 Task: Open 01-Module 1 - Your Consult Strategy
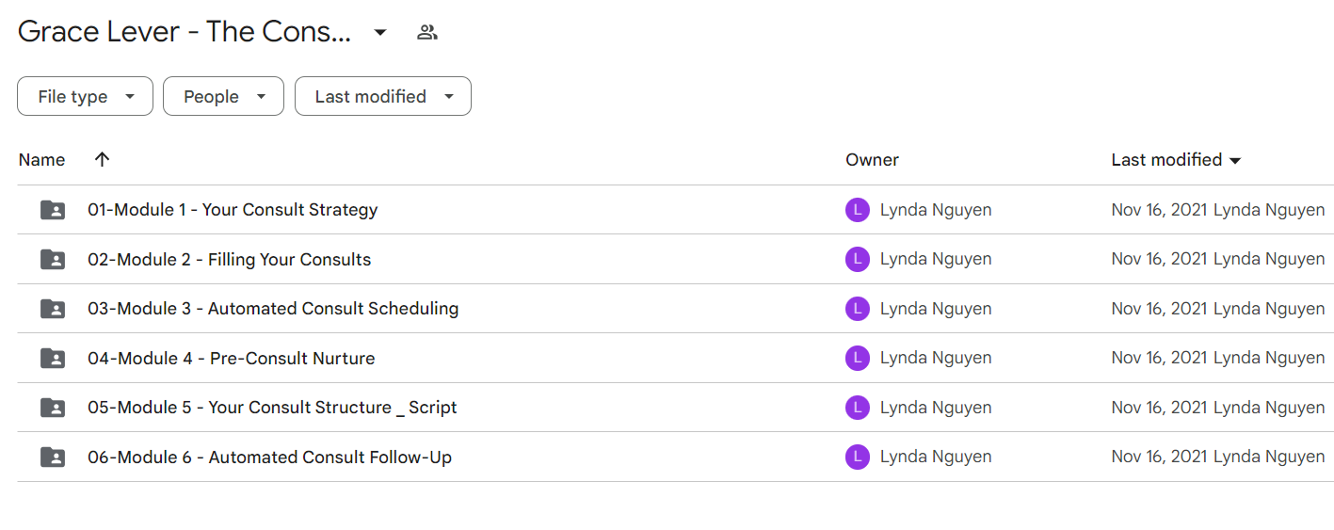(233, 210)
